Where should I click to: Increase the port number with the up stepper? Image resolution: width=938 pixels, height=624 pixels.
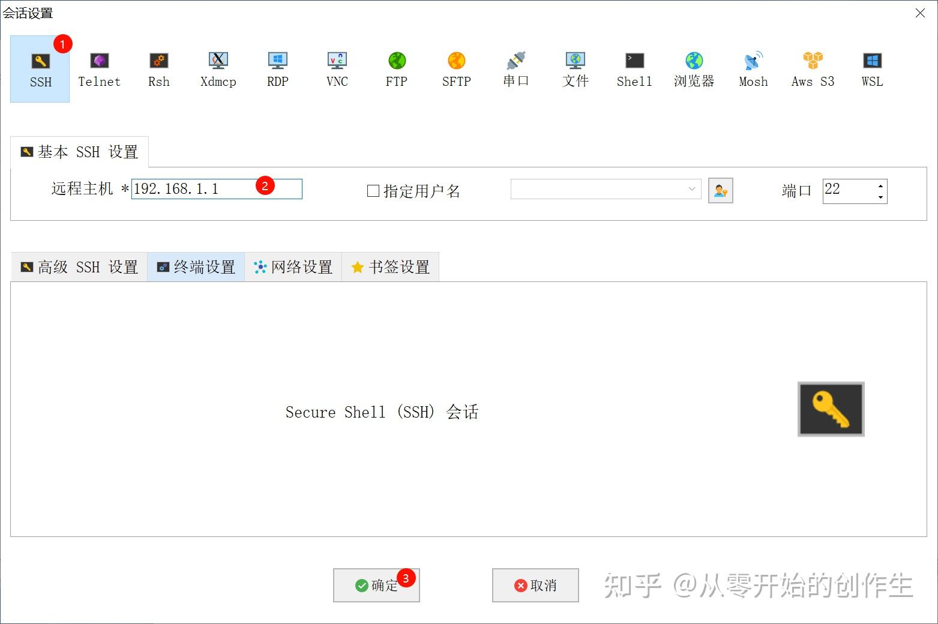[880, 186]
